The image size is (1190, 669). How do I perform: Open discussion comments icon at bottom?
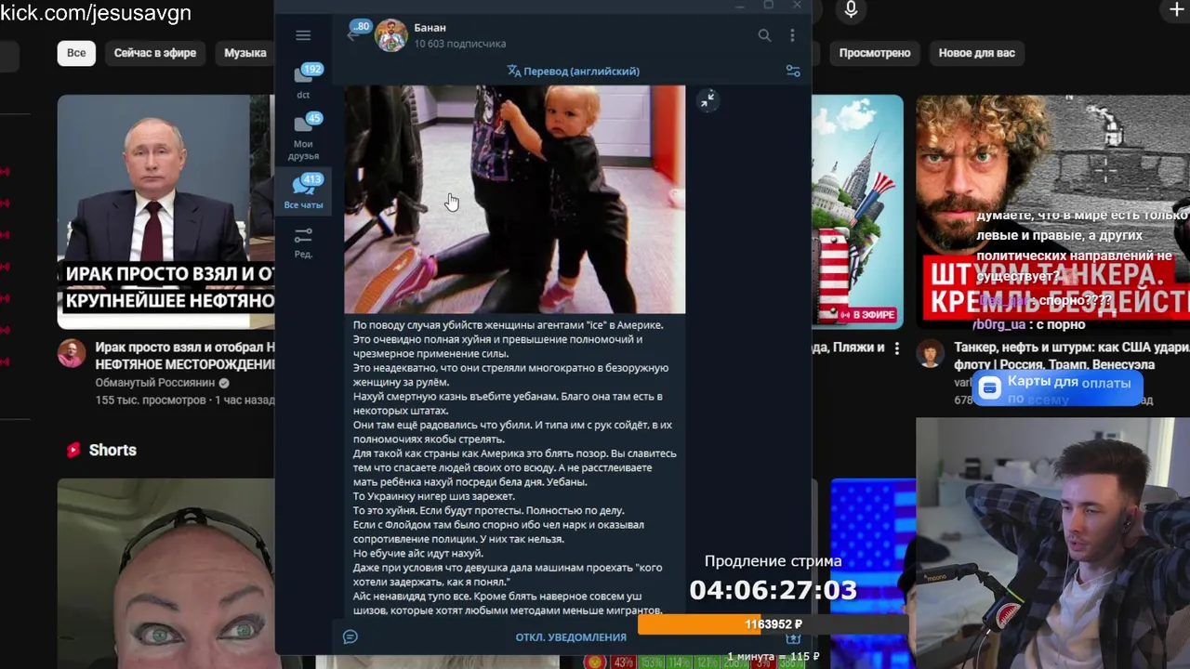350,636
